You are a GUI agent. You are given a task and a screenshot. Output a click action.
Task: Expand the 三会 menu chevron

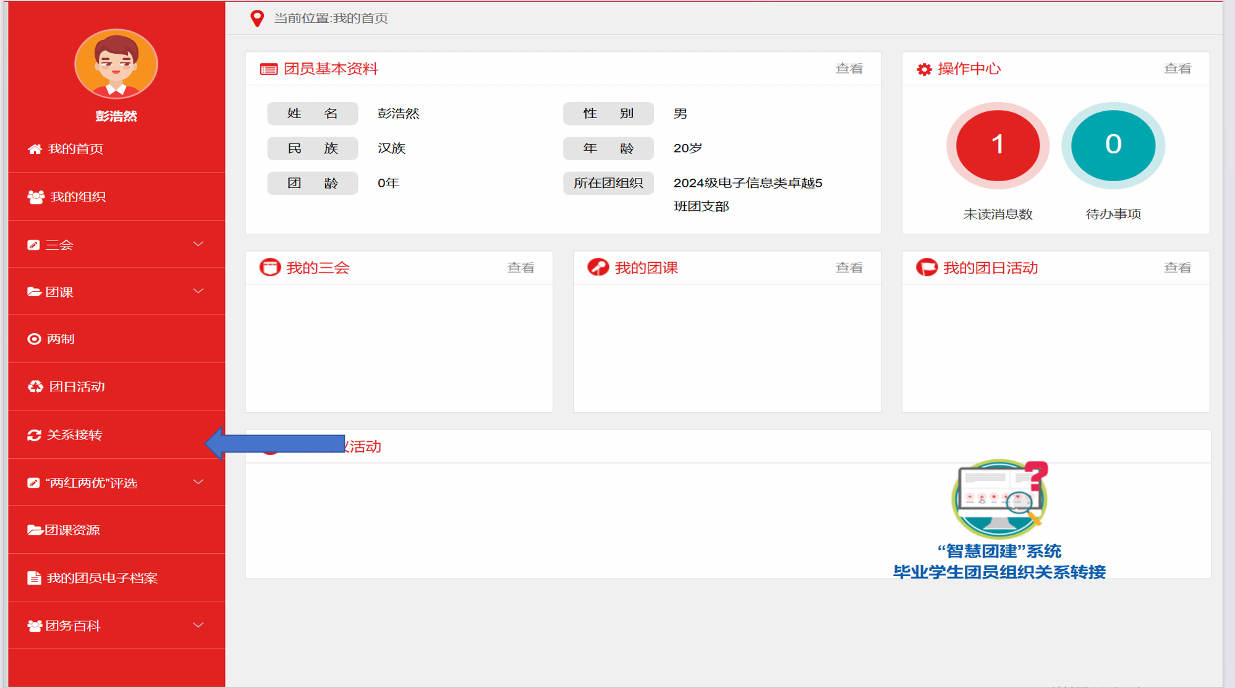coord(198,244)
